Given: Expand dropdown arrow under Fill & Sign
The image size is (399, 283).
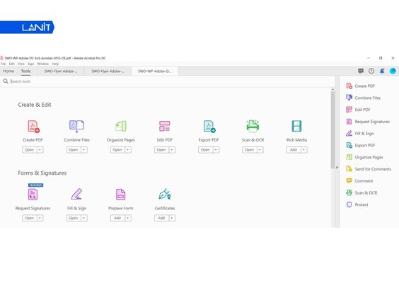Looking at the screenshot, I should coord(84,218).
